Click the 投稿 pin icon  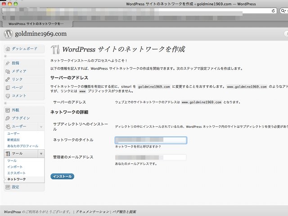[8, 63]
